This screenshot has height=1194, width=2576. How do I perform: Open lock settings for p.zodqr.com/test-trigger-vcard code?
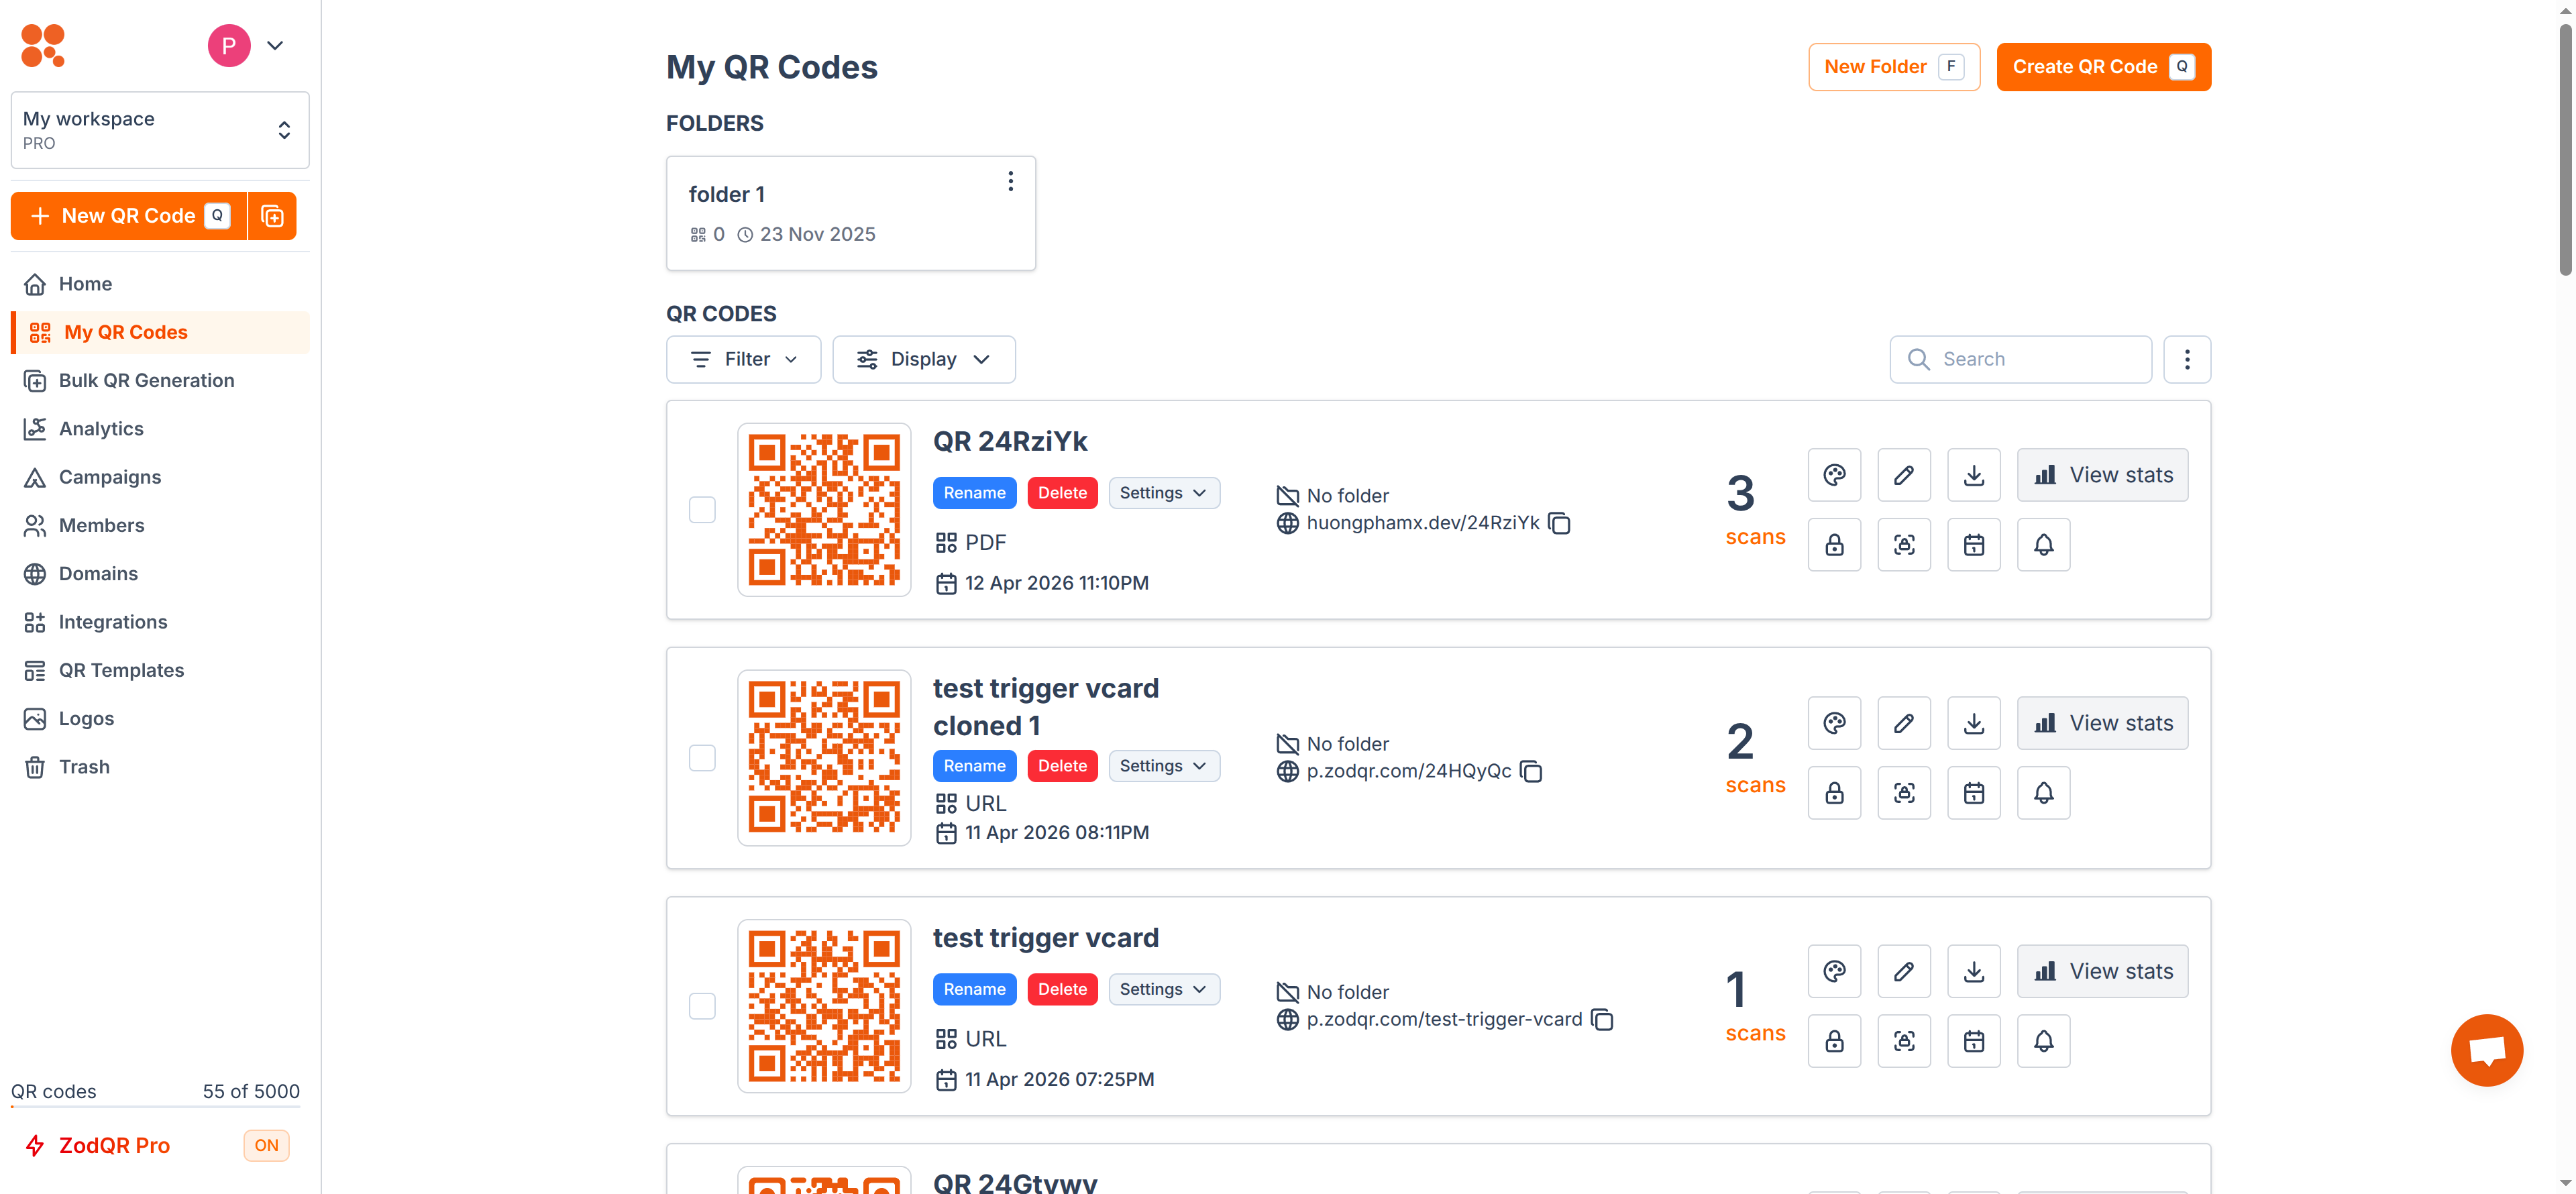pos(1834,1041)
